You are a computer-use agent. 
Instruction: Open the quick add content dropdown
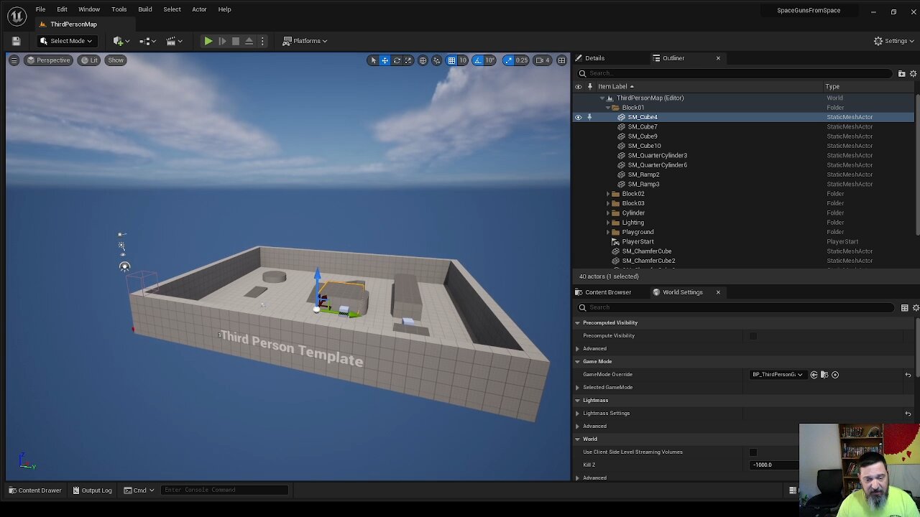coord(120,41)
